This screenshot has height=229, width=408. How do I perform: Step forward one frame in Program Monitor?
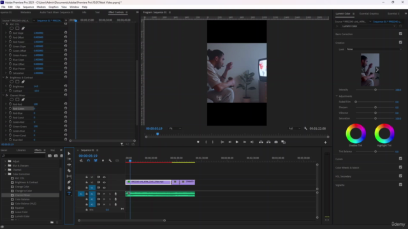click(244, 142)
